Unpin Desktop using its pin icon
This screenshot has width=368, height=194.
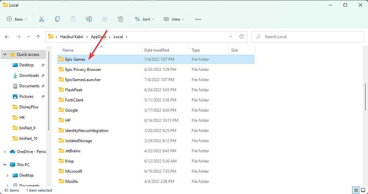click(x=43, y=65)
